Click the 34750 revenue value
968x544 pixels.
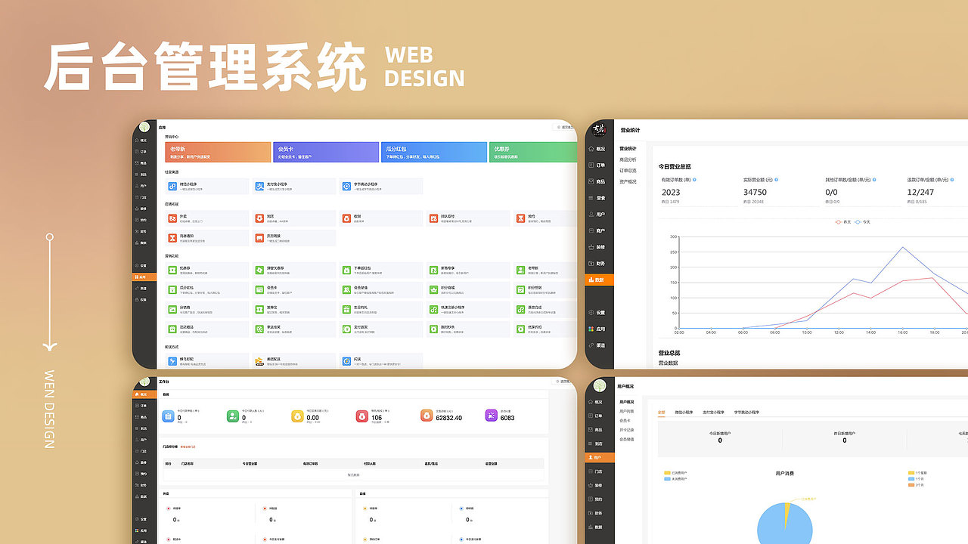tap(755, 193)
